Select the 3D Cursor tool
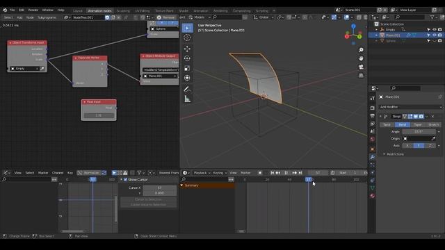Viewport: 445px width, 250px height. (x=187, y=37)
